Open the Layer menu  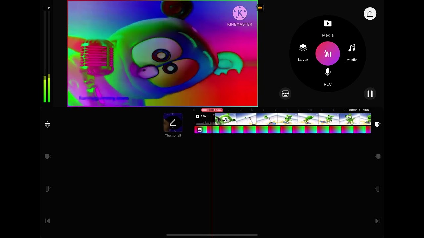tap(303, 53)
